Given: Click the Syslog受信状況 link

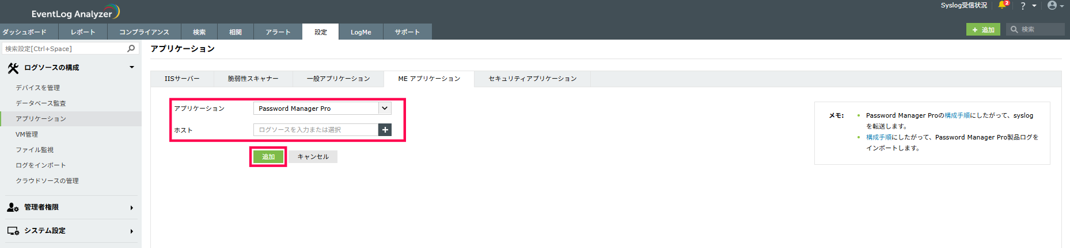Looking at the screenshot, I should coord(964,5).
